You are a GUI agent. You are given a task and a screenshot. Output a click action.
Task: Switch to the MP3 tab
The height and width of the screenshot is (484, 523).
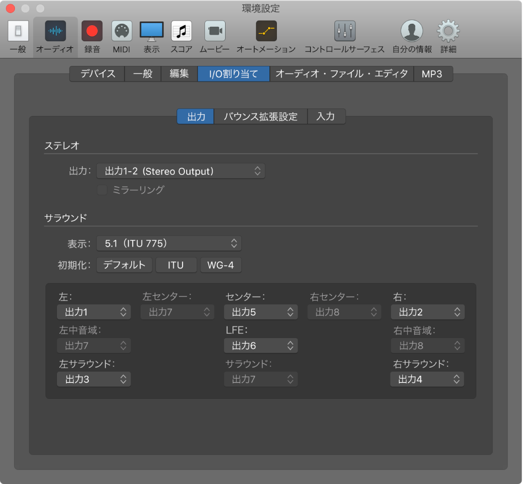click(433, 74)
